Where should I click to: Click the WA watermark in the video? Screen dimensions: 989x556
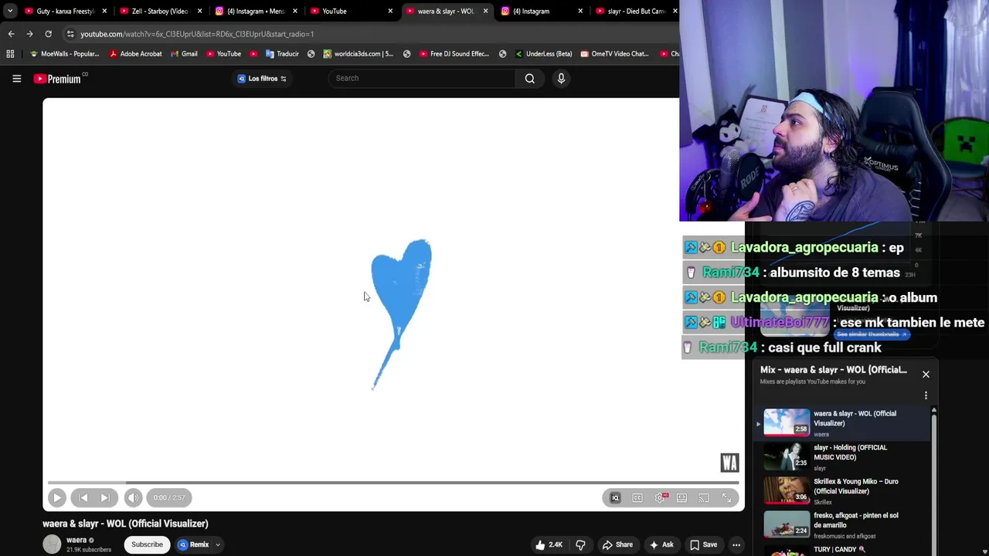pyautogui.click(x=729, y=463)
